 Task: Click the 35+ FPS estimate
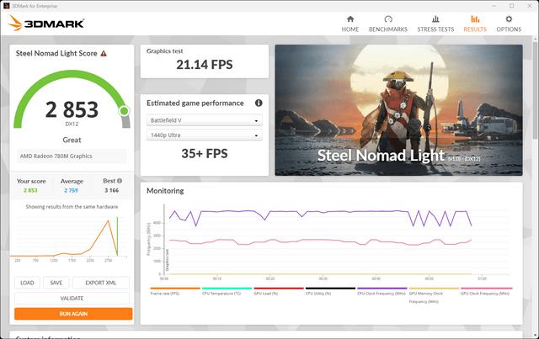205,154
